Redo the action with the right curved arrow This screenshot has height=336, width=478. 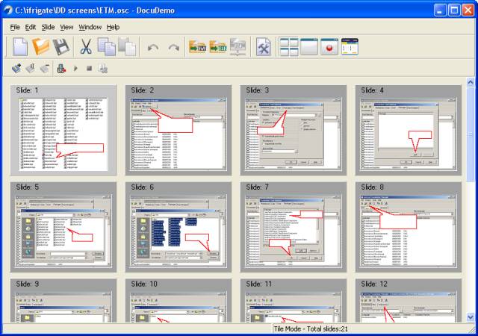tap(173, 48)
